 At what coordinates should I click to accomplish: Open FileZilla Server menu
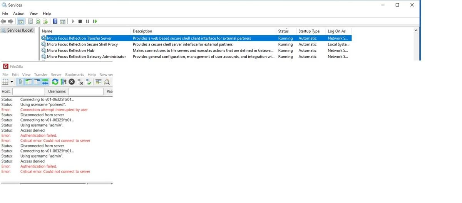56,75
